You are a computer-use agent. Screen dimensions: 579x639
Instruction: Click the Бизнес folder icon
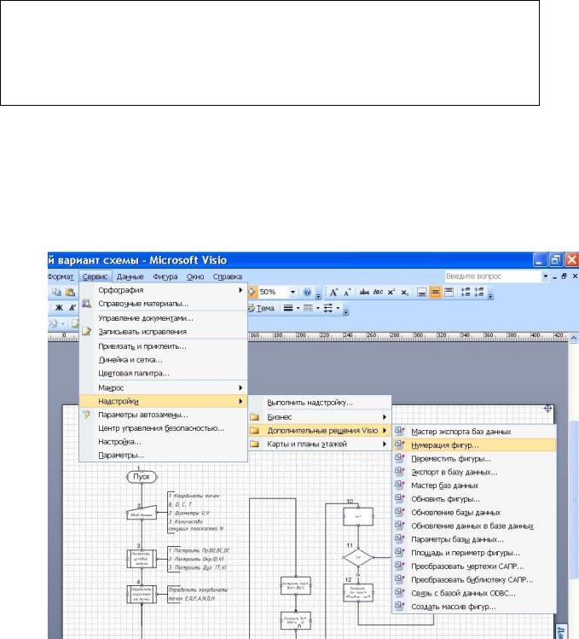255,417
